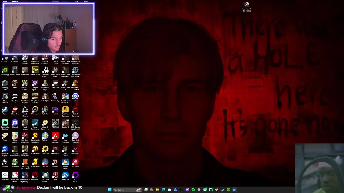
Task: Select the Schedule I desktop icon
Action: point(15,163)
